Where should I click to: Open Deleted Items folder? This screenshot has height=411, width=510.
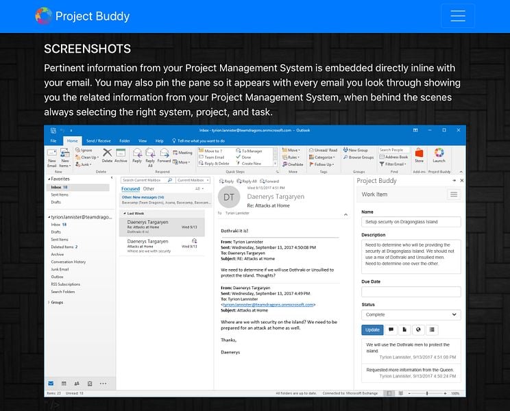point(64,247)
